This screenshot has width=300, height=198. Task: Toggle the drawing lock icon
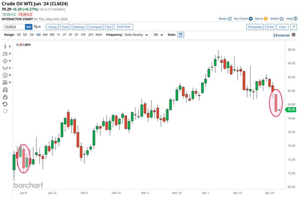click(x=5, y=97)
